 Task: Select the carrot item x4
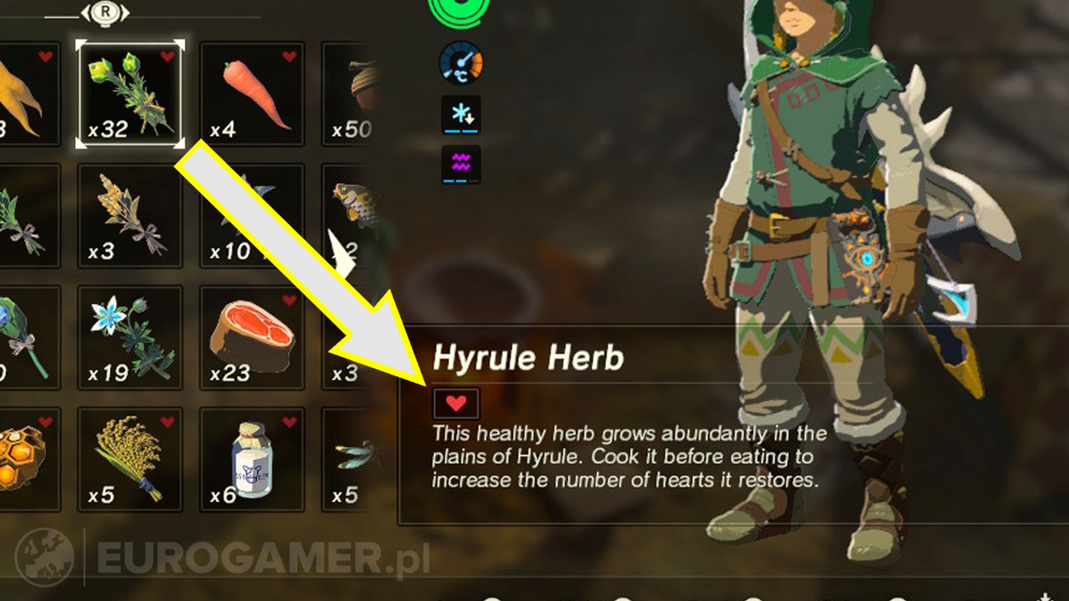(252, 93)
